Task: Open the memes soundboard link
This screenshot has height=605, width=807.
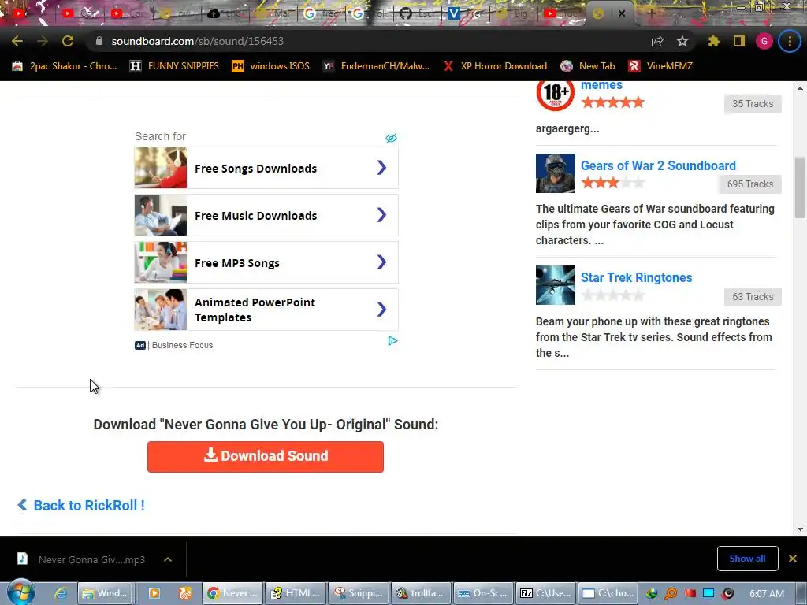Action: [601, 85]
